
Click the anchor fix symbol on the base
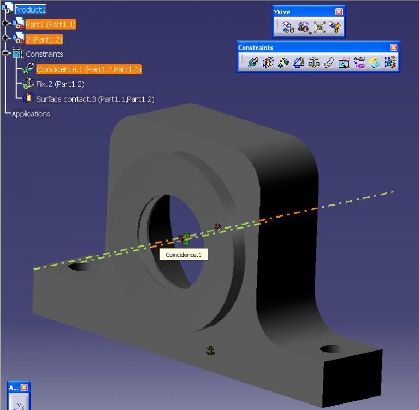[210, 350]
